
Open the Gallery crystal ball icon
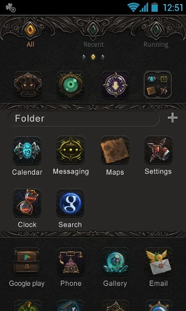(x=115, y=262)
